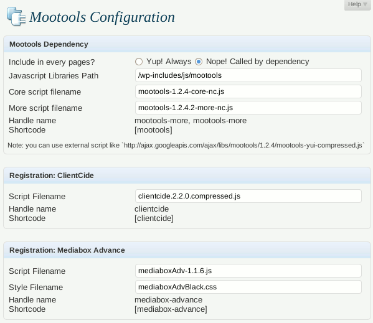
Task: Select the 'Yup! Always' radio option
Action: point(139,62)
